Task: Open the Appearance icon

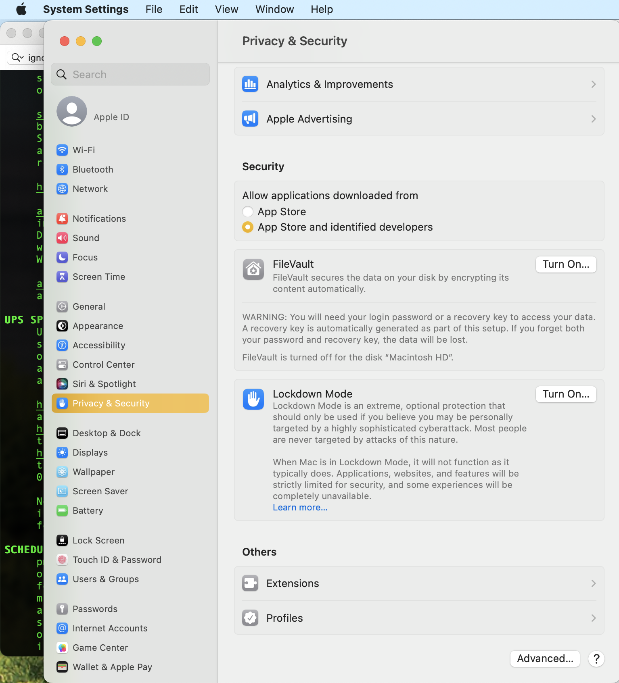Action: tap(62, 326)
